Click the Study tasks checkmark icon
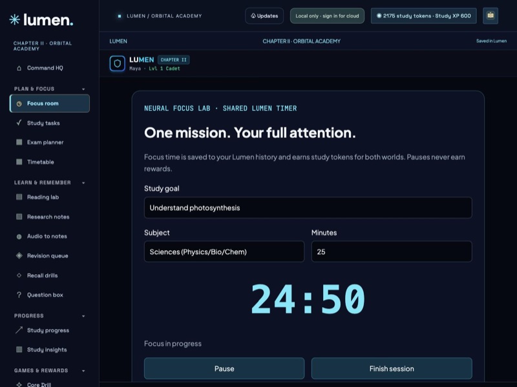Viewport: 517px width, 387px height. [x=19, y=123]
